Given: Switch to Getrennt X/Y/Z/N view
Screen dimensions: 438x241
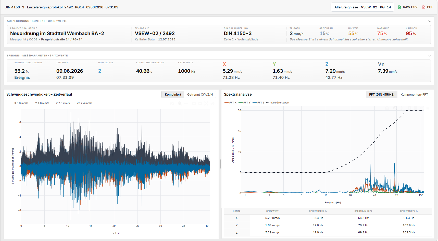Looking at the screenshot, I should pyautogui.click(x=200, y=95).
